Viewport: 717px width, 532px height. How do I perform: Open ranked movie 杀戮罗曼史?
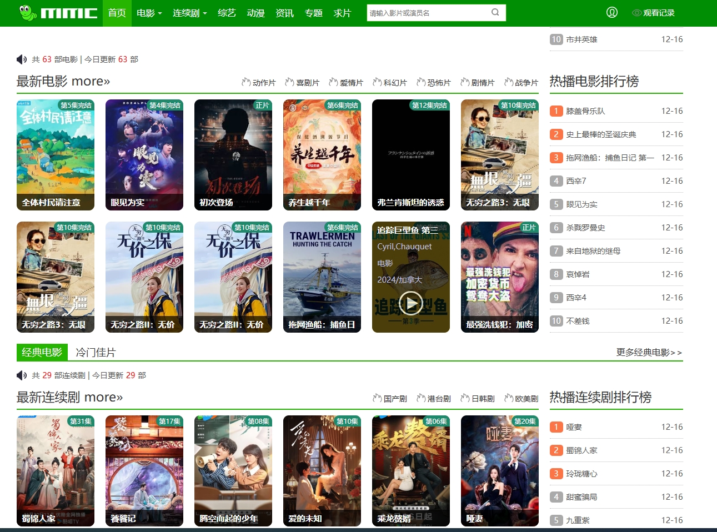tap(586, 228)
